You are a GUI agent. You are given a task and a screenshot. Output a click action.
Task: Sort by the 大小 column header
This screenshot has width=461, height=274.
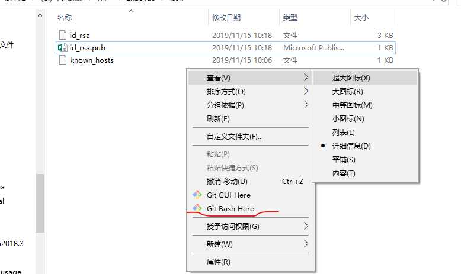(x=361, y=18)
